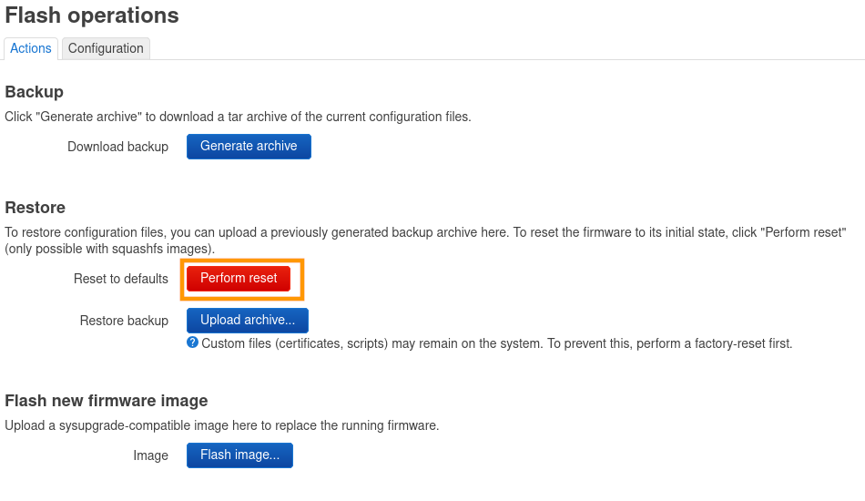Click the blue help icon below Upload archive
This screenshot has height=501, width=865.
(x=192, y=343)
